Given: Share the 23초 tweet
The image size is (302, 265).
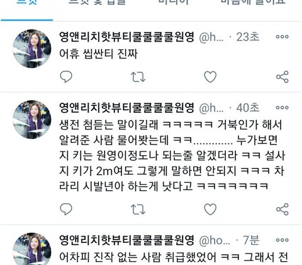Looking at the screenshot, I should [x=282, y=77].
